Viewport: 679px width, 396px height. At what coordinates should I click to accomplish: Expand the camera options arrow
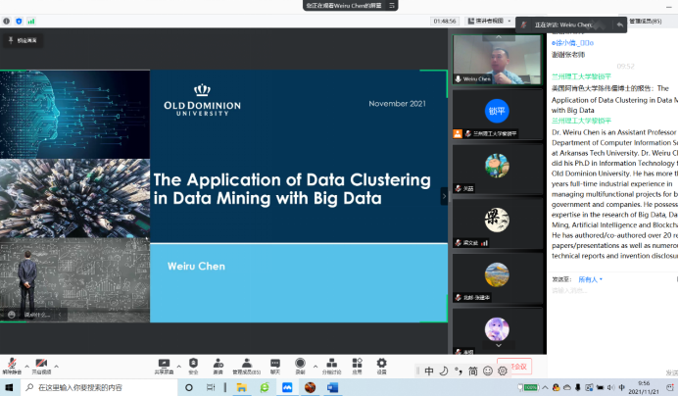55,362
